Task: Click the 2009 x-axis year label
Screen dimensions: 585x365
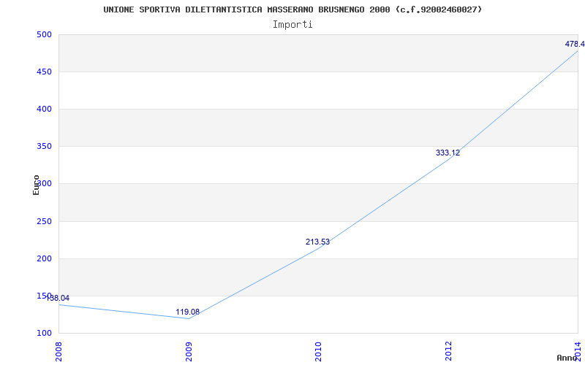Action: coord(189,352)
